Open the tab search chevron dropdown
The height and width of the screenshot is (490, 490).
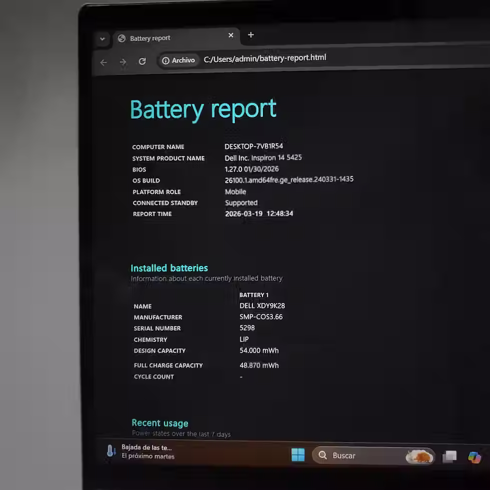[102, 39]
